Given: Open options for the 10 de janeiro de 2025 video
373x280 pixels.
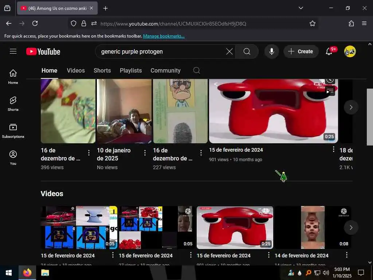Looking at the screenshot, I should pyautogui.click(x=145, y=153).
